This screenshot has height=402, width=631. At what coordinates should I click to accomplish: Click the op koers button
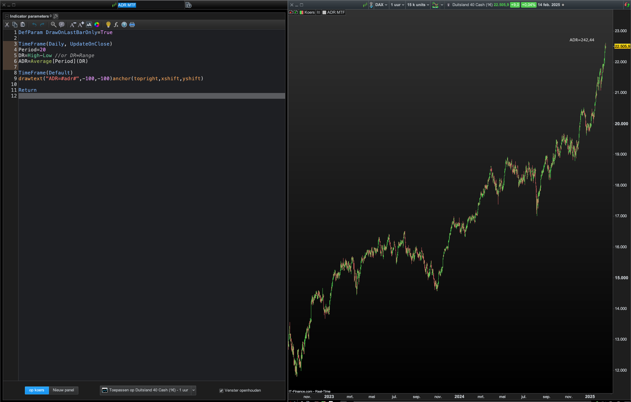click(x=37, y=390)
